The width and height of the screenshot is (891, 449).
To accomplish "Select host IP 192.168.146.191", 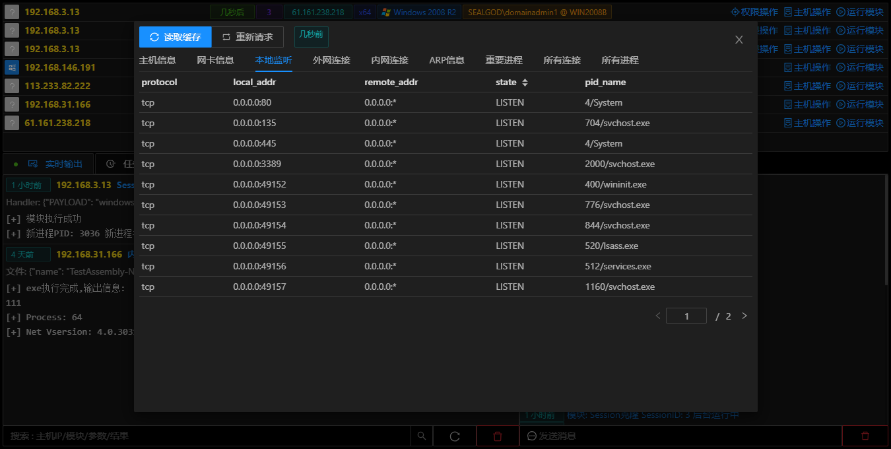I will click(60, 67).
